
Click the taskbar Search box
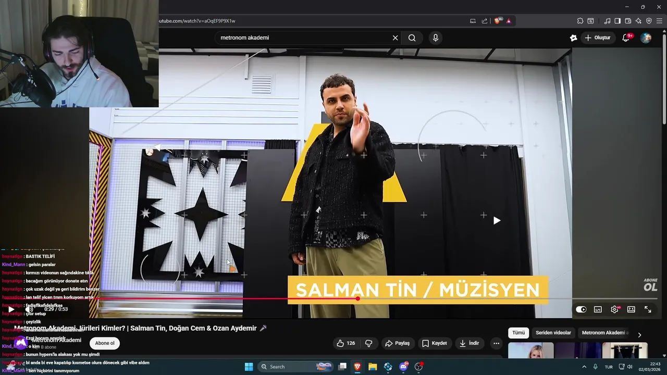click(296, 367)
